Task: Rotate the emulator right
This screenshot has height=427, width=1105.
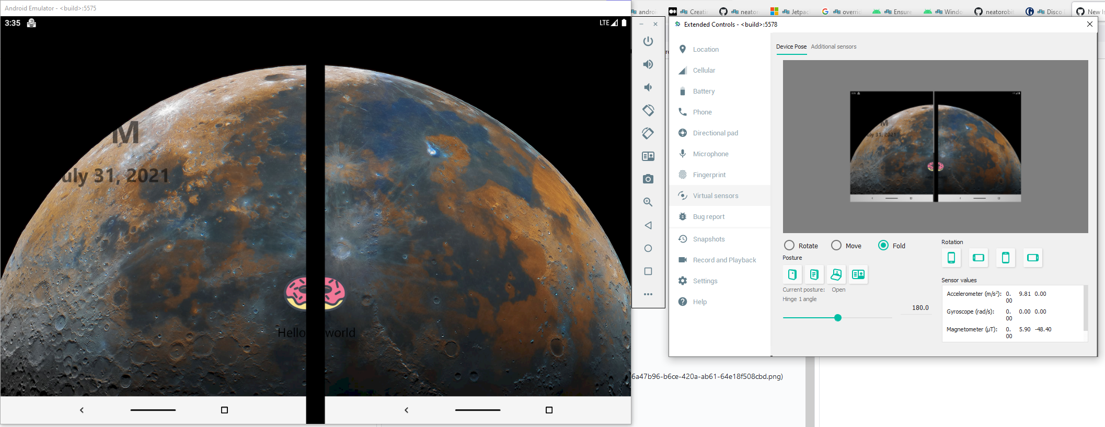Action: click(648, 133)
